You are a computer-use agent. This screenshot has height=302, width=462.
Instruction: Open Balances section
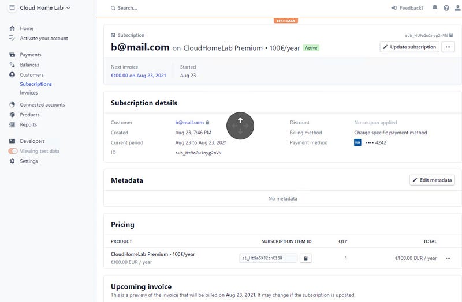(29, 65)
